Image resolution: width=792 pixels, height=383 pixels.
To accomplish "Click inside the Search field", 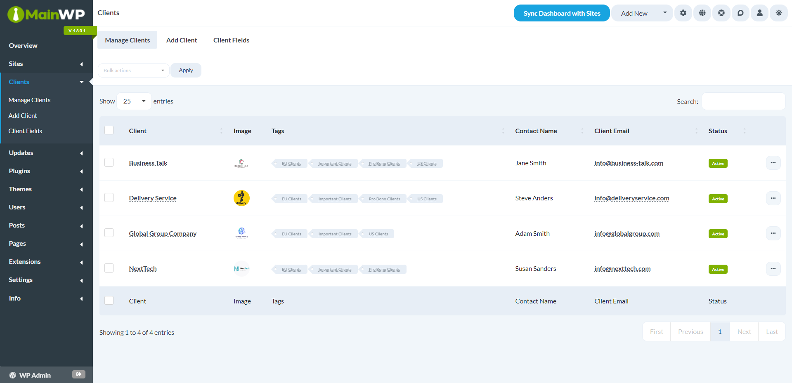I will tap(743, 101).
